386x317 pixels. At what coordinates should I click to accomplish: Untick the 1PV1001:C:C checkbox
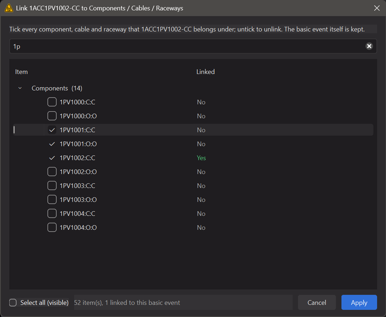coord(52,130)
